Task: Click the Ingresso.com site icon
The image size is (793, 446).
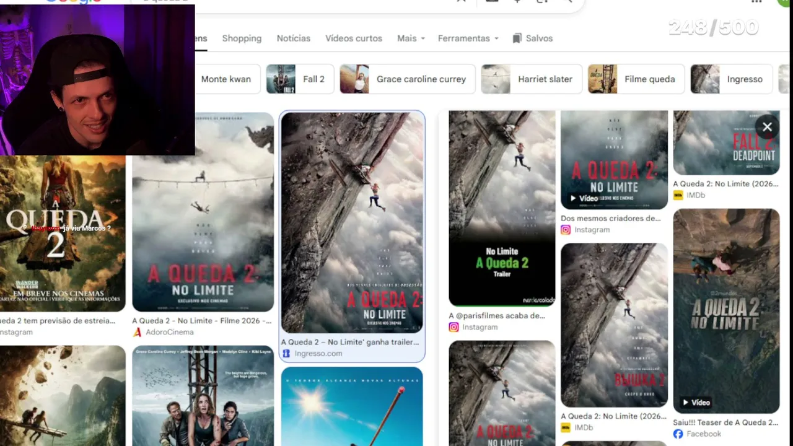Action: tap(286, 353)
